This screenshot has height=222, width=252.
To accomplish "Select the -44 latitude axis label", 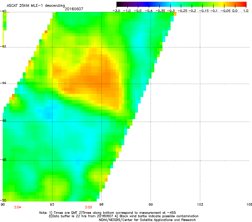I will pos(3,83).
